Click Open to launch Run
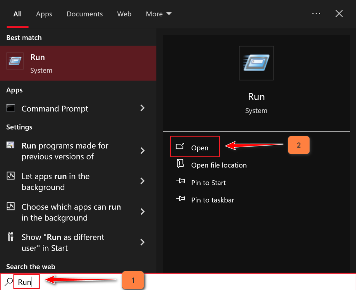Screen dimensions: 356x290 (x=200, y=148)
